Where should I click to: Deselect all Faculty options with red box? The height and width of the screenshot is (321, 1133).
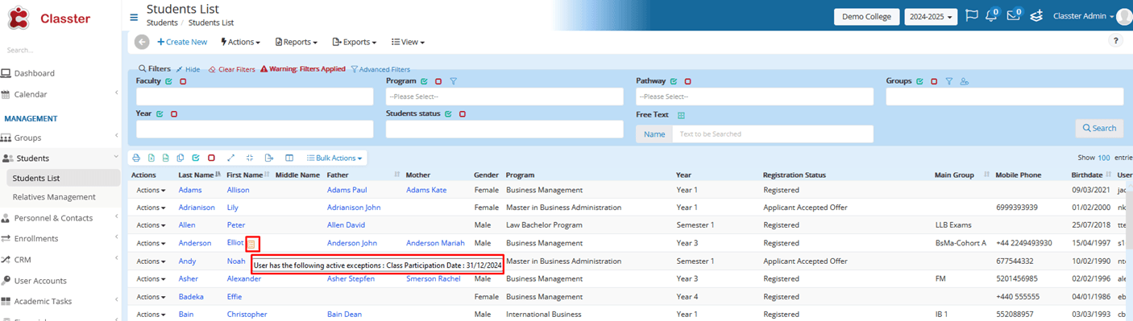183,81
